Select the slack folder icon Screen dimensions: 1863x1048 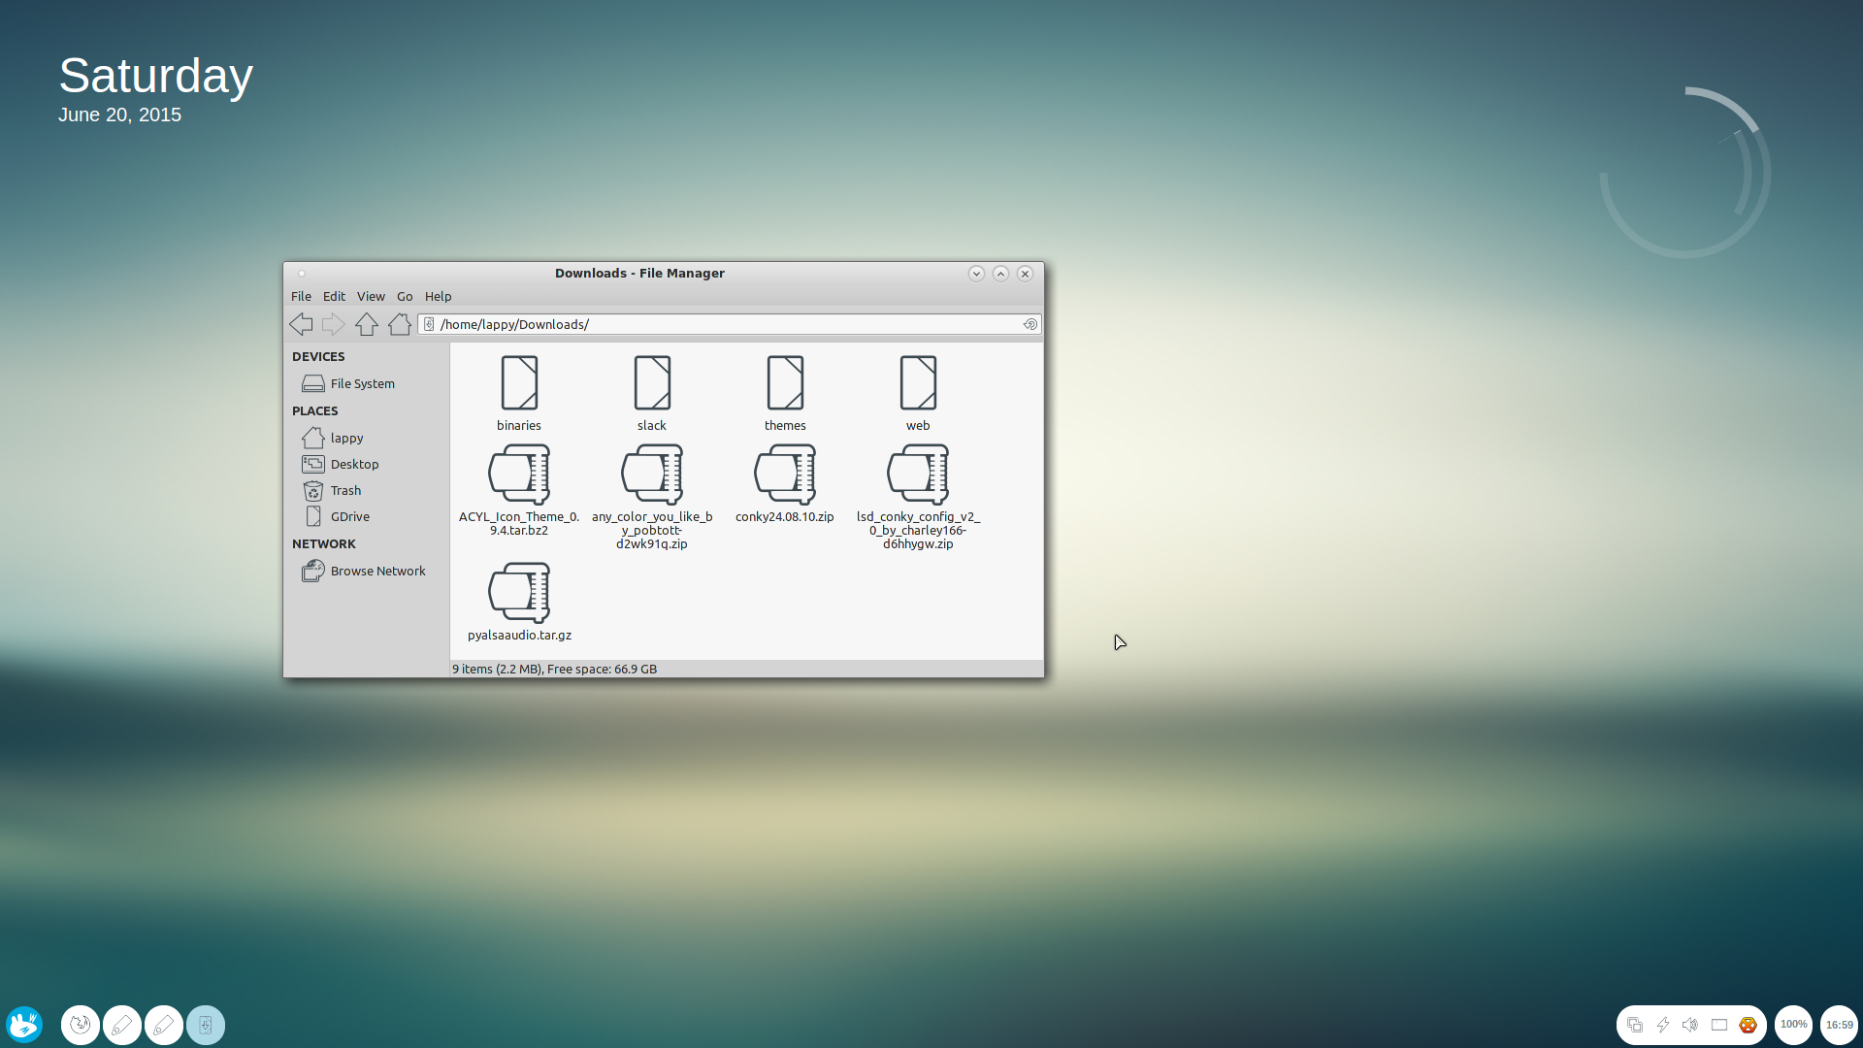point(652,382)
